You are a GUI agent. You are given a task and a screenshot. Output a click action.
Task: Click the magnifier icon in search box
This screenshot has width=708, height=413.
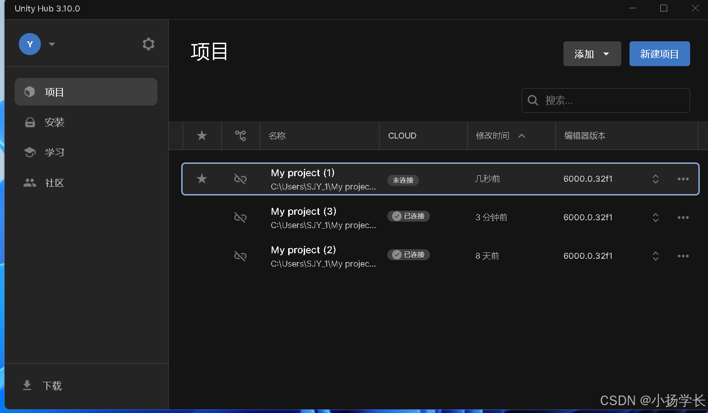coord(533,100)
